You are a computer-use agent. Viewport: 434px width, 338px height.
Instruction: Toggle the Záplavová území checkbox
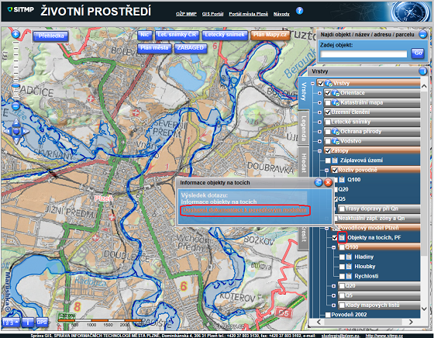[x=328, y=160]
